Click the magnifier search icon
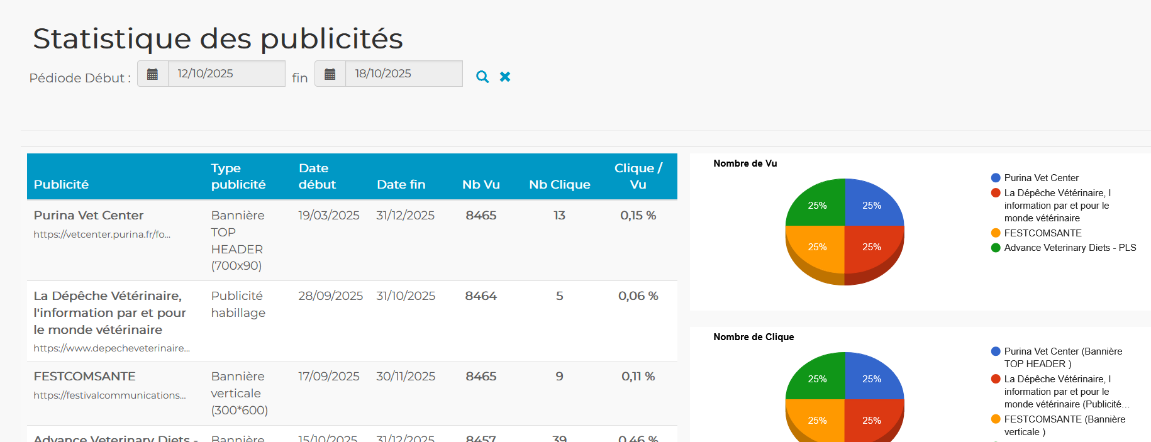The height and width of the screenshot is (442, 1151). click(482, 77)
